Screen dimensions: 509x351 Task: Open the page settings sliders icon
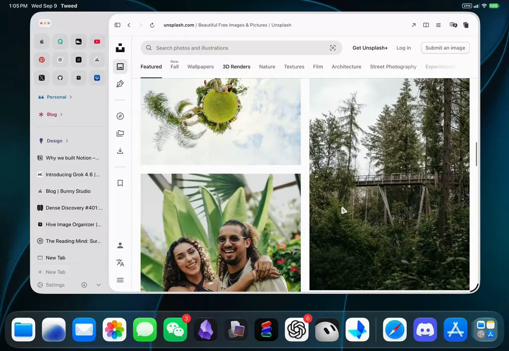(439, 25)
